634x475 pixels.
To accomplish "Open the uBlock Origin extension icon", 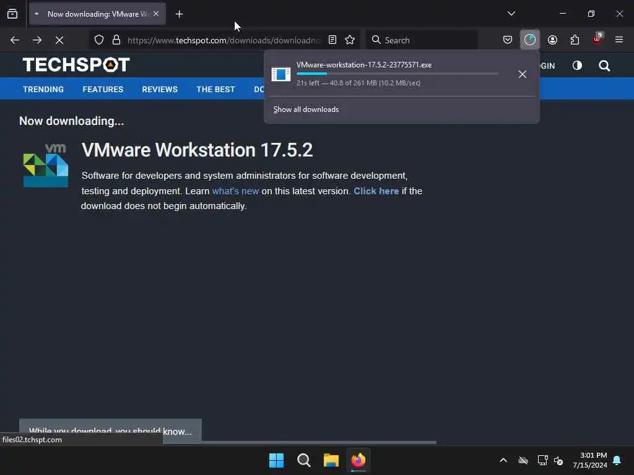I will pos(597,39).
